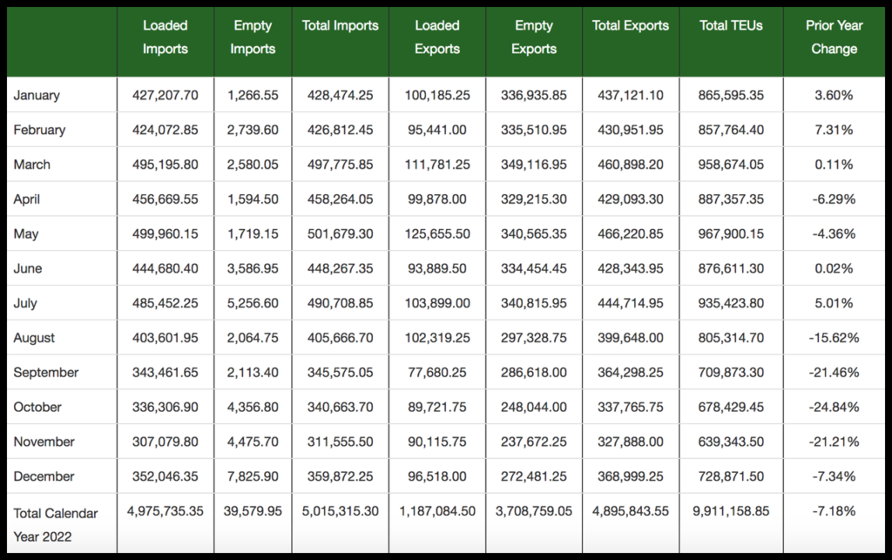Click the November total exports value 327,888.00

click(x=630, y=442)
